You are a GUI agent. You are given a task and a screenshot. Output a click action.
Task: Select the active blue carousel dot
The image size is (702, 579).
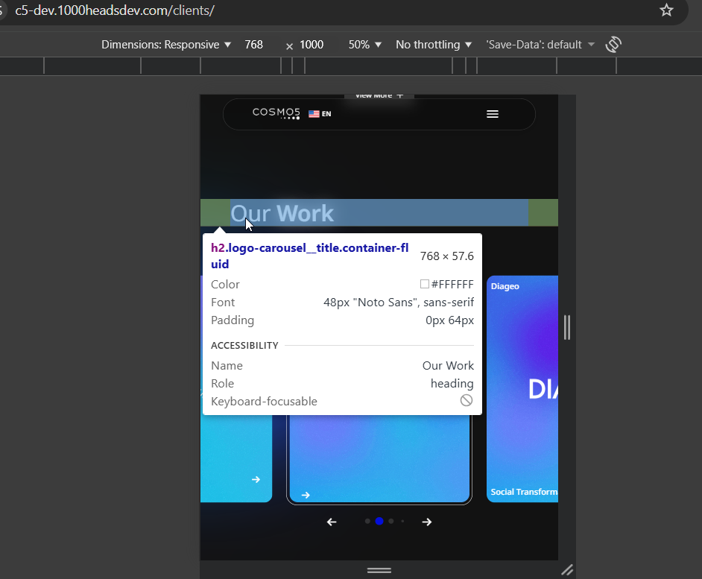coord(379,521)
